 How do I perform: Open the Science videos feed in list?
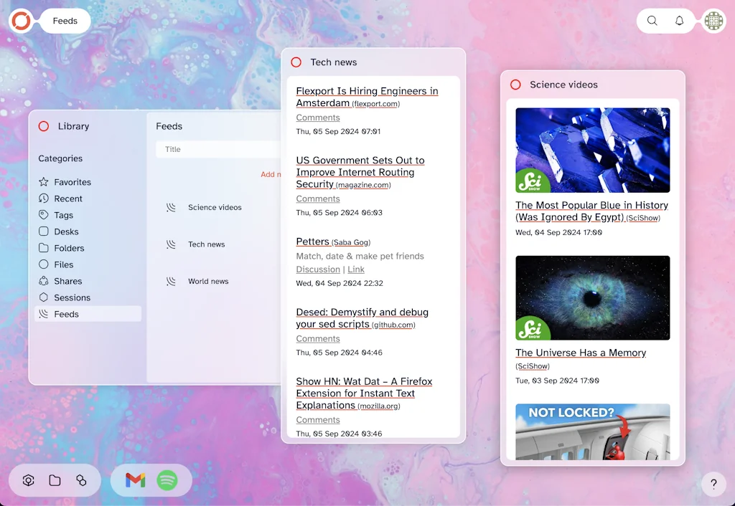point(215,208)
